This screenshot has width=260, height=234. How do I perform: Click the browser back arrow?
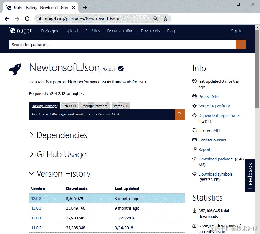click(x=7, y=19)
